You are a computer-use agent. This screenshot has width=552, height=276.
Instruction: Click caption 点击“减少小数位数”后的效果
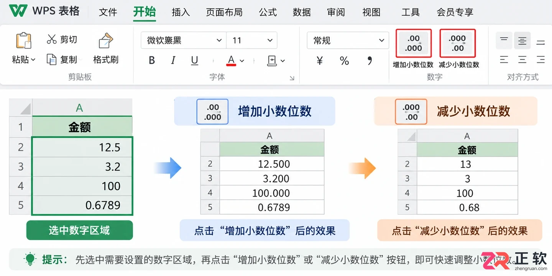pyautogui.click(x=460, y=231)
